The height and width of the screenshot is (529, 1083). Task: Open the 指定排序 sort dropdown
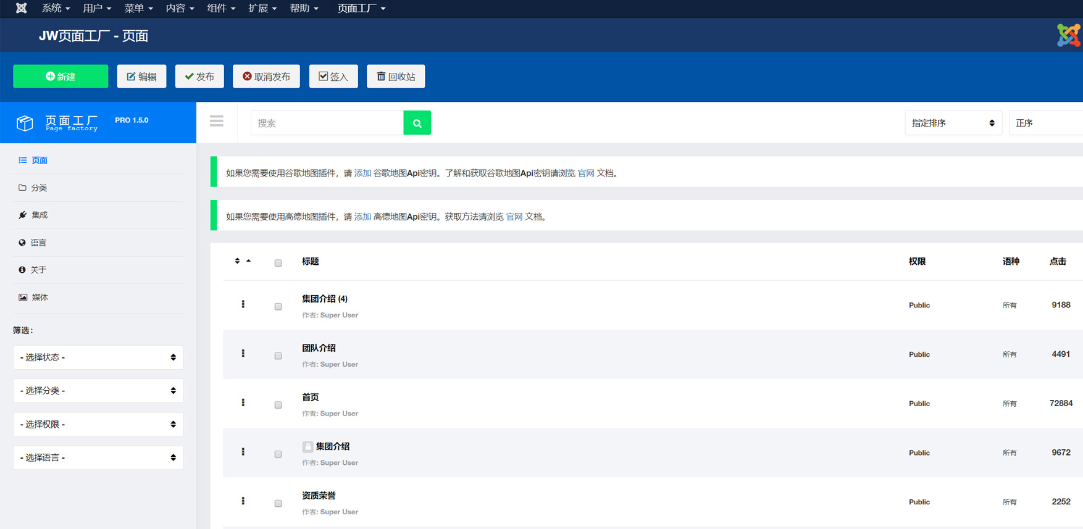(x=953, y=123)
